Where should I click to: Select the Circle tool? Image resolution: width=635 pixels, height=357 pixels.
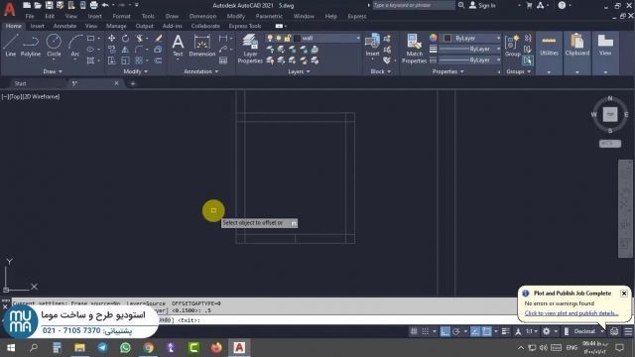pos(54,45)
